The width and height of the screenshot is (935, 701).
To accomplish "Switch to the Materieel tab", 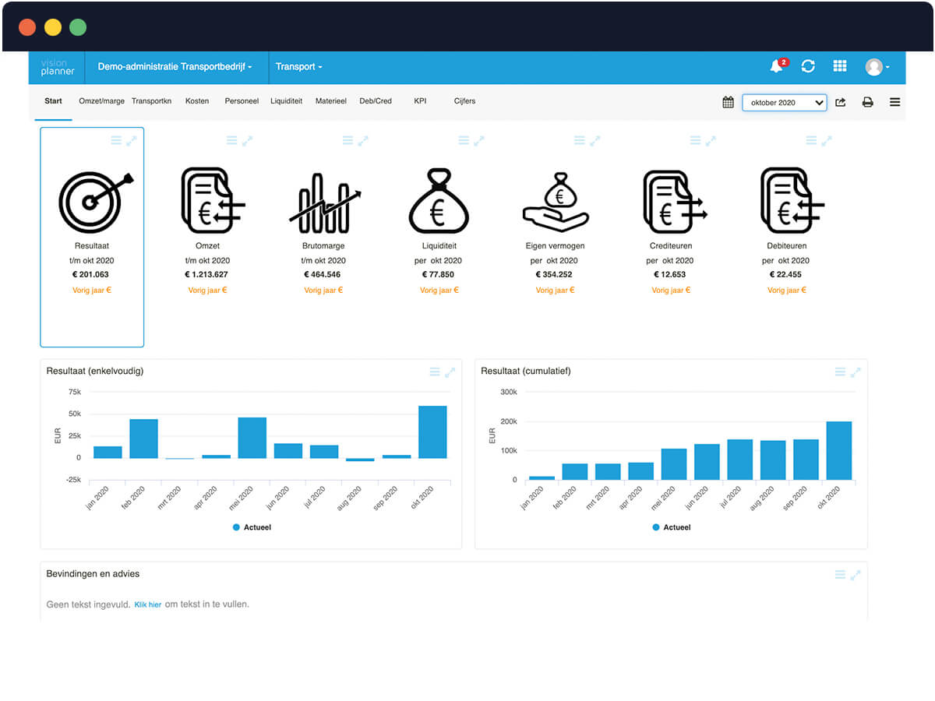I will coord(331,101).
